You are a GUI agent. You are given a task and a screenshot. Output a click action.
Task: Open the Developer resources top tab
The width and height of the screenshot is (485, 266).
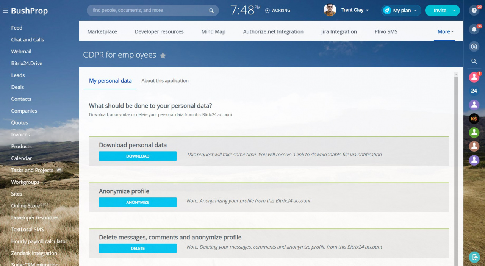[x=159, y=32]
